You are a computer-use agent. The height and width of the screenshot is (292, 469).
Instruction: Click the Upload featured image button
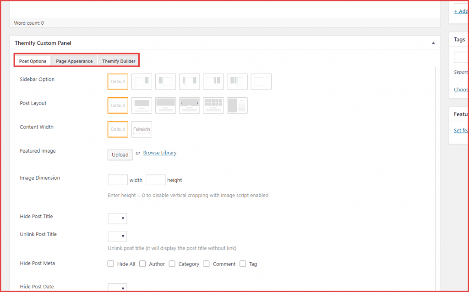tap(120, 154)
